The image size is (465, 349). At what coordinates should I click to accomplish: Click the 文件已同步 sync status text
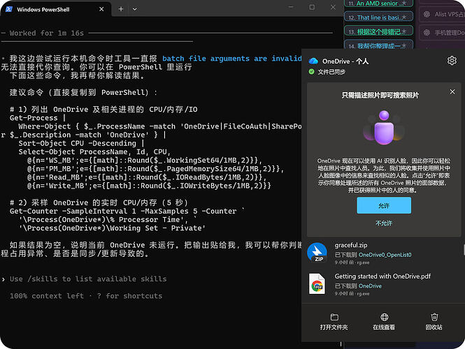click(331, 72)
